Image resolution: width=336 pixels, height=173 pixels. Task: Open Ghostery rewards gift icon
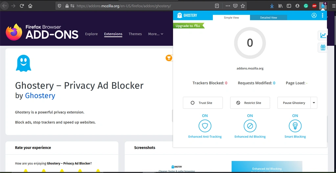click(323, 48)
